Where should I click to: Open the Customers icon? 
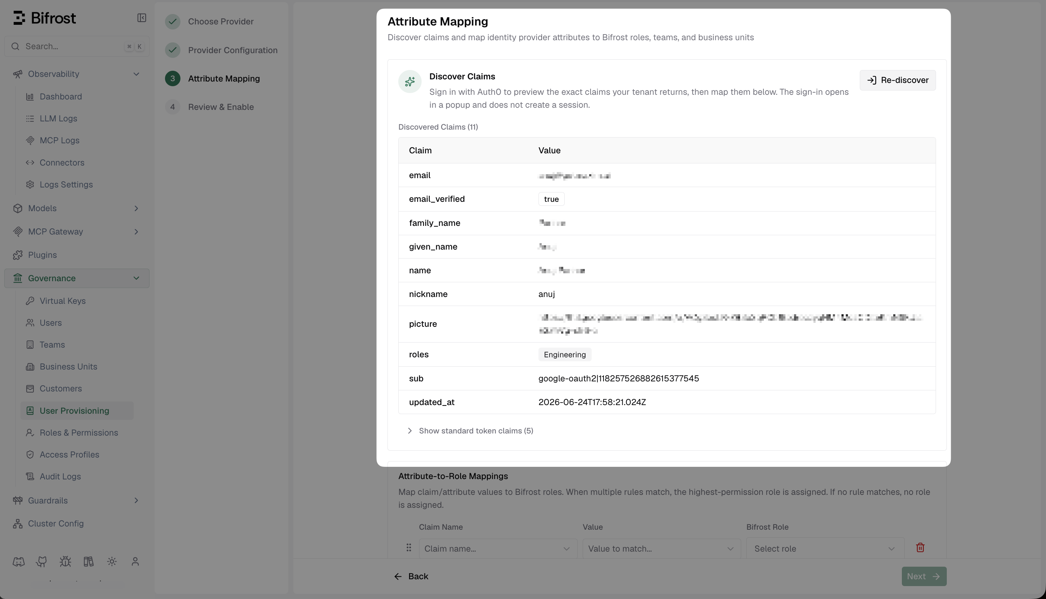pyautogui.click(x=30, y=388)
